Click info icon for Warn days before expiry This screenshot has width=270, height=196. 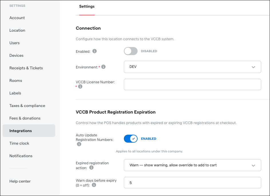pos(94,185)
